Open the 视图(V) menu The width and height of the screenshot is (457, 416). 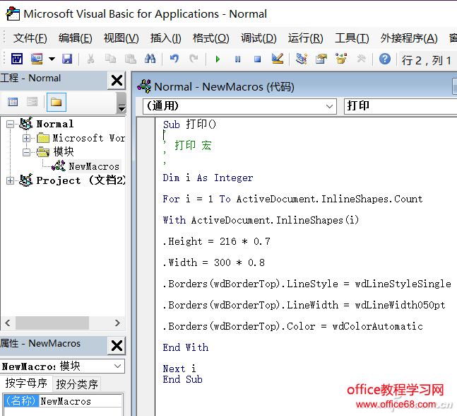click(121, 38)
